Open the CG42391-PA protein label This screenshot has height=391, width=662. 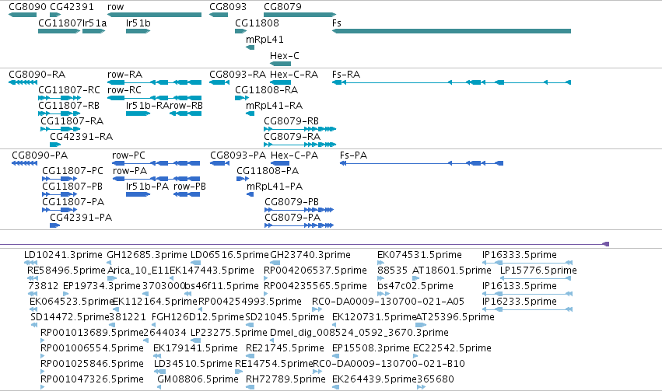81,218
